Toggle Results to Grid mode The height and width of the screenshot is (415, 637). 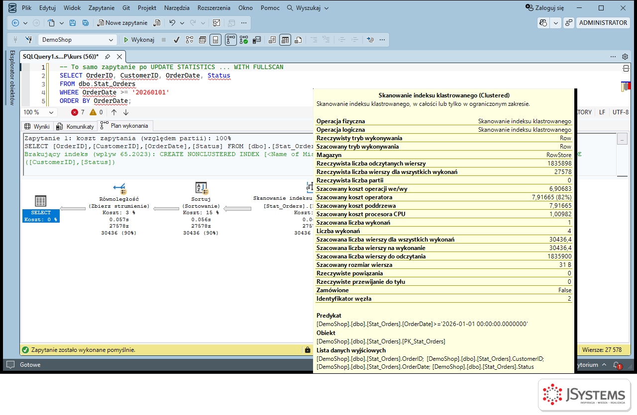point(285,40)
